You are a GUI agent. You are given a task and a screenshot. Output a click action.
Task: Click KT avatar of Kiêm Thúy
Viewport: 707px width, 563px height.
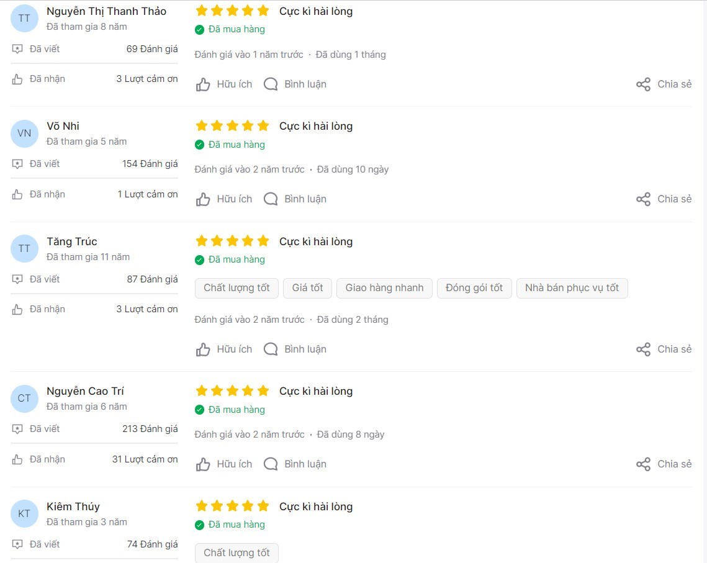[24, 514]
